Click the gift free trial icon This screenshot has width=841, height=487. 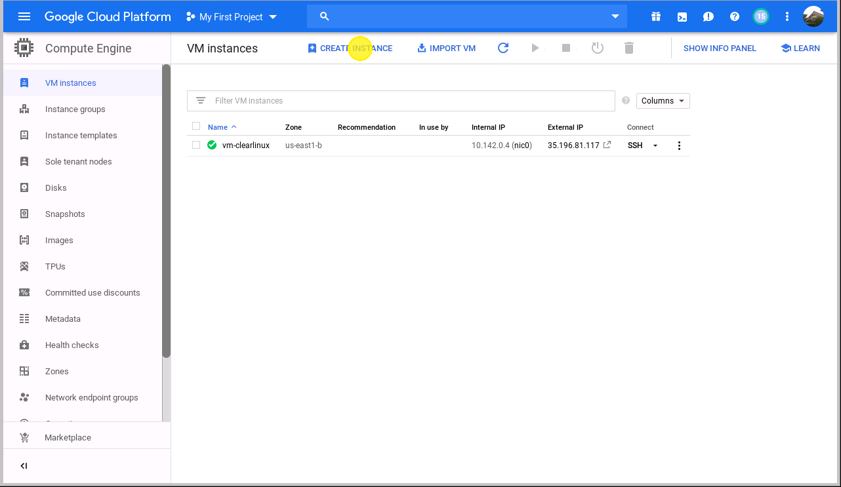pyautogui.click(x=656, y=17)
